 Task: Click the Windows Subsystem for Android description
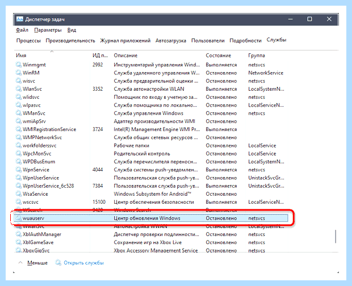click(x=152, y=194)
